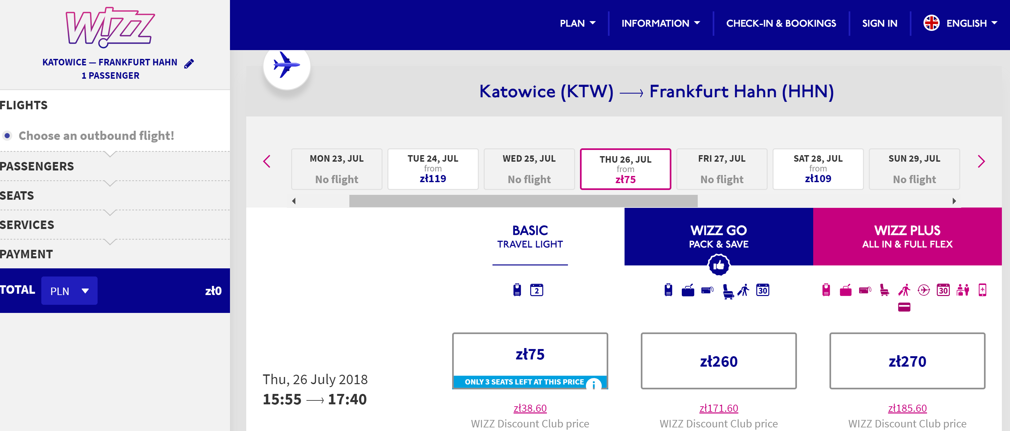Select the zł260 WIZZ GO fare option

(718, 361)
